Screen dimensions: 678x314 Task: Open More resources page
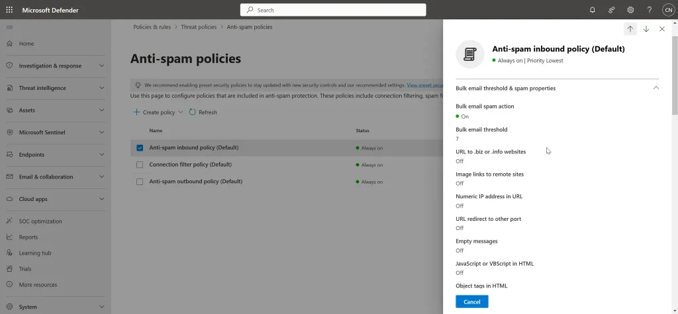tap(38, 285)
